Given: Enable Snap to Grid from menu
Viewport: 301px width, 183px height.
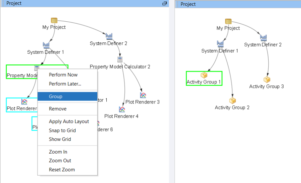Looking at the screenshot, I should click(x=62, y=131).
